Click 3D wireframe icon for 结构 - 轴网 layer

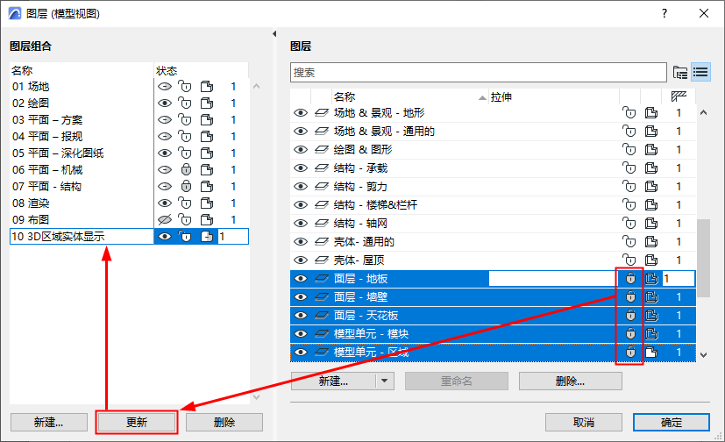[651, 224]
